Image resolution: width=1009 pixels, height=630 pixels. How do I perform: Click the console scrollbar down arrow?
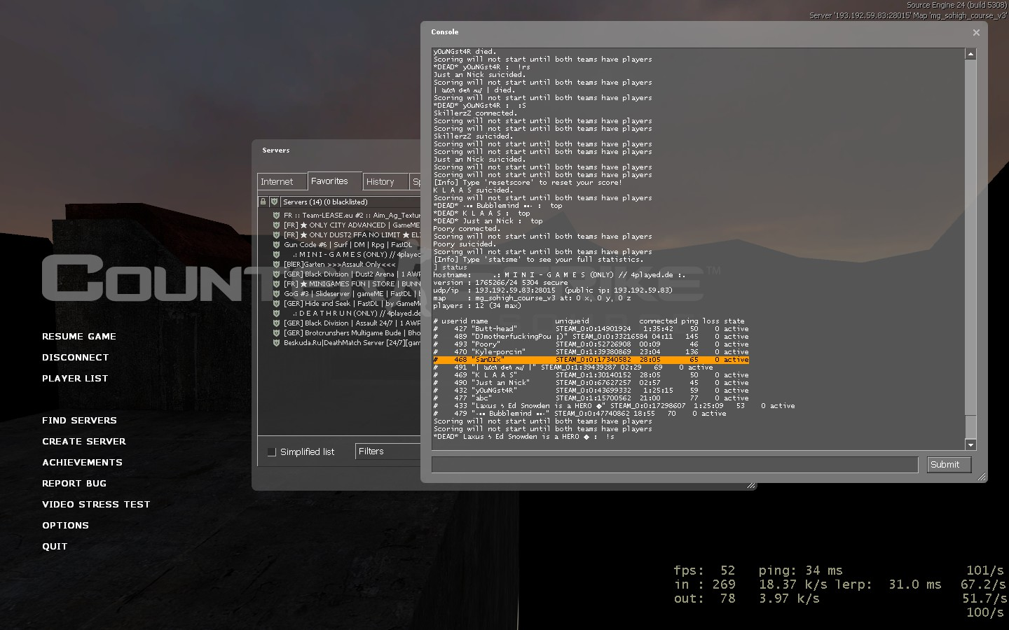[970, 444]
